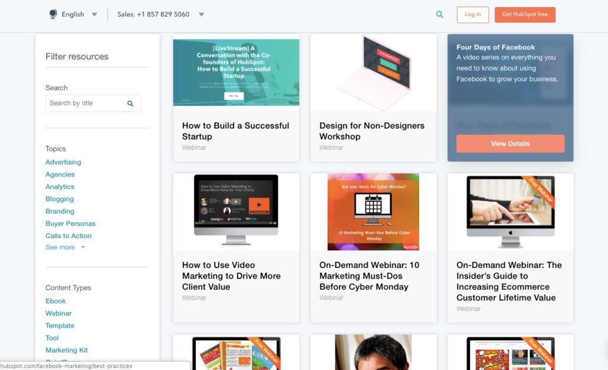
Task: Select the Tool content type
Action: tap(52, 338)
